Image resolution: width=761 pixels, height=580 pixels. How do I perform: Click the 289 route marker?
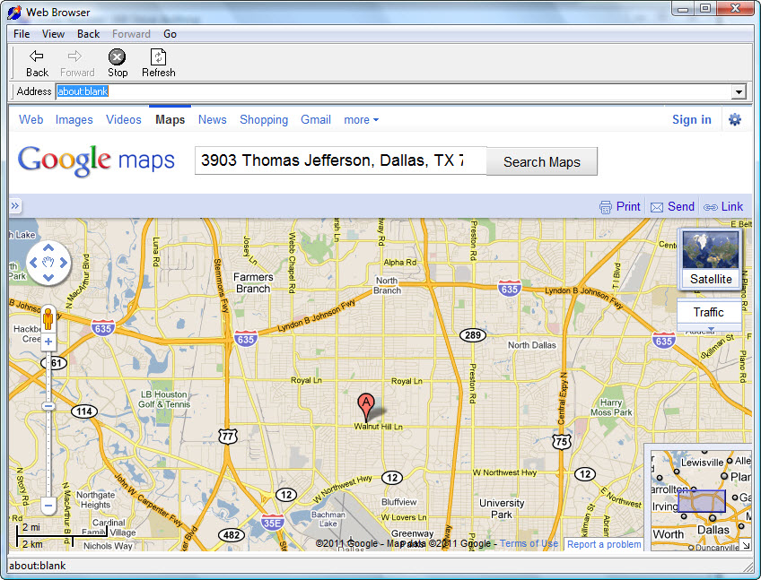(473, 334)
